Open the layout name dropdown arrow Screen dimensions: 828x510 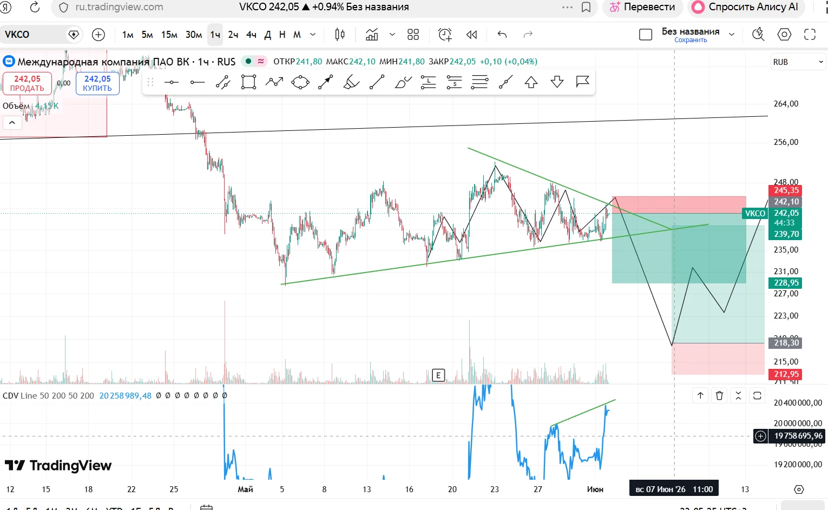pos(732,35)
